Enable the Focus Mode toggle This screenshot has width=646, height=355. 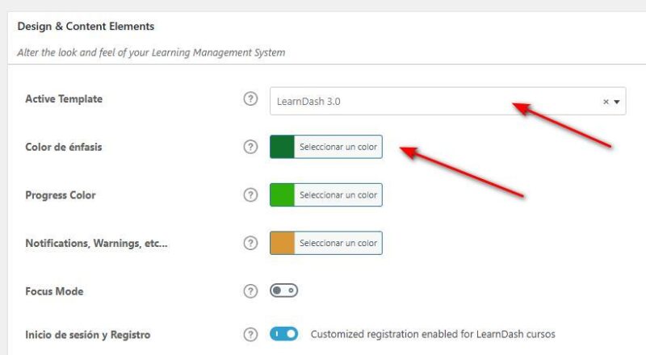tap(284, 290)
